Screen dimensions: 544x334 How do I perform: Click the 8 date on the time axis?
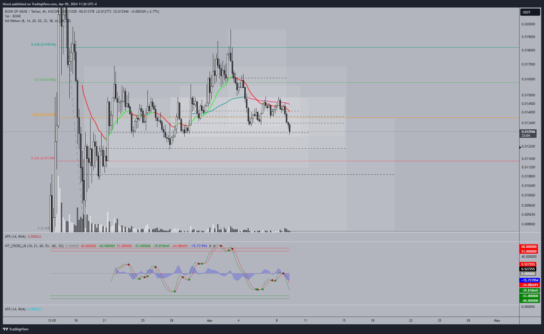[x=277, y=321]
